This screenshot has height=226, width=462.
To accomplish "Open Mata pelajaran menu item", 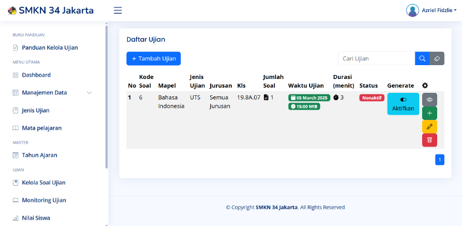I will click(42, 129).
